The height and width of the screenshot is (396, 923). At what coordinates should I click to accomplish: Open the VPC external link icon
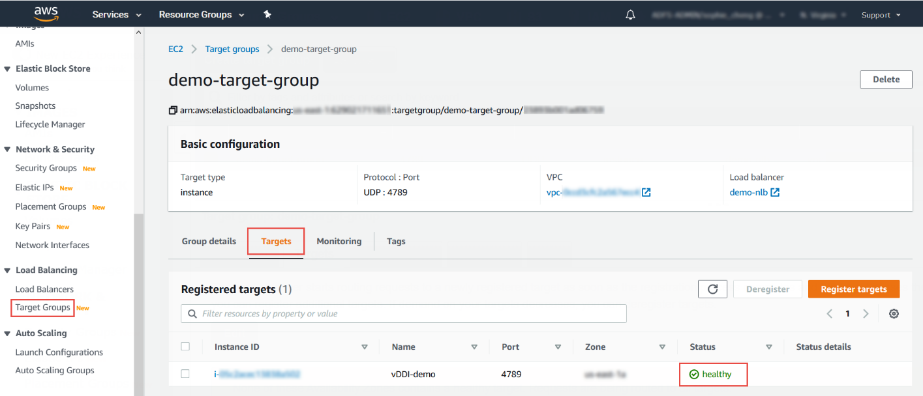646,193
